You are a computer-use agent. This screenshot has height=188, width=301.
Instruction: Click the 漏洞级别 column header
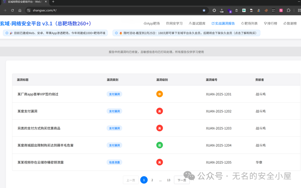point(162,80)
